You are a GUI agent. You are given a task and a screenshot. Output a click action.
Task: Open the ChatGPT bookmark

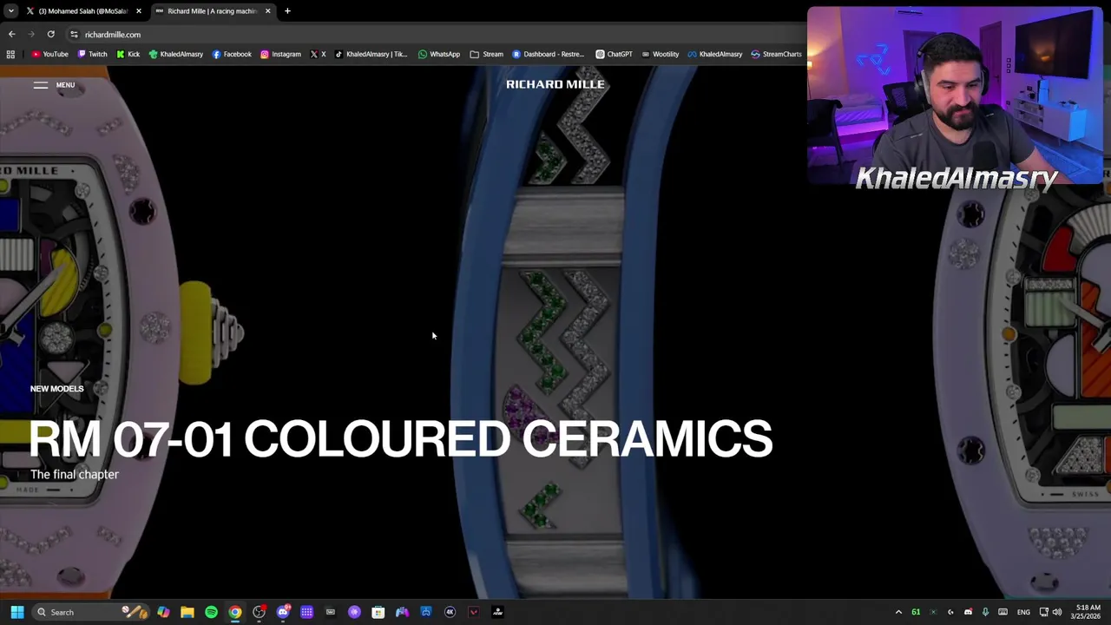coord(614,54)
